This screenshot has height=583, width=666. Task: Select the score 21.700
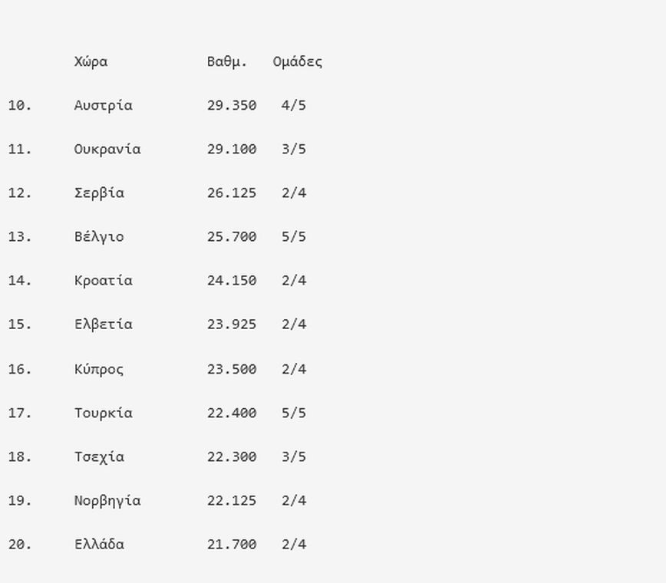(232, 545)
